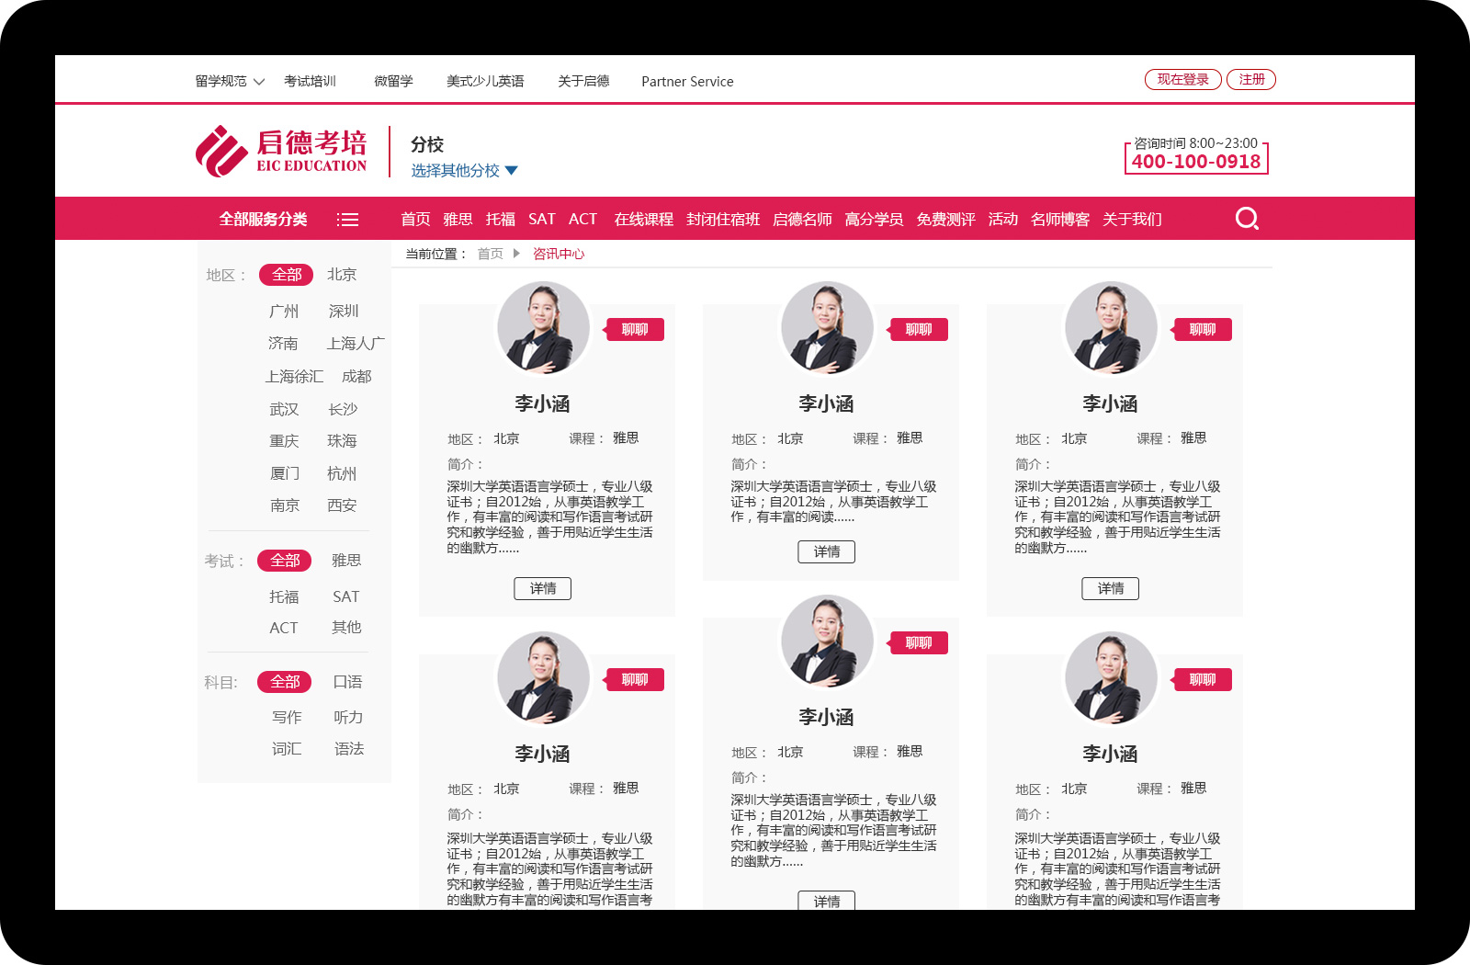Select 全部 in the 考试 filter

tap(285, 561)
